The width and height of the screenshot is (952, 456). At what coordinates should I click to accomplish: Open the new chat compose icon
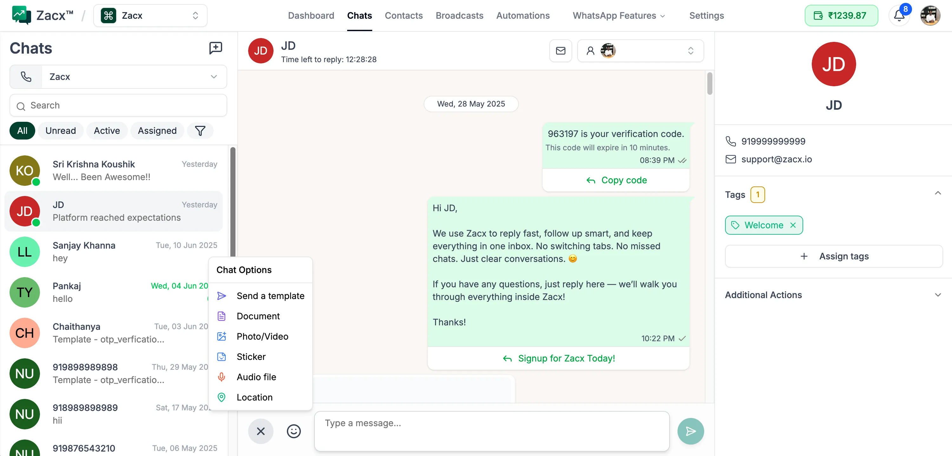click(x=215, y=48)
